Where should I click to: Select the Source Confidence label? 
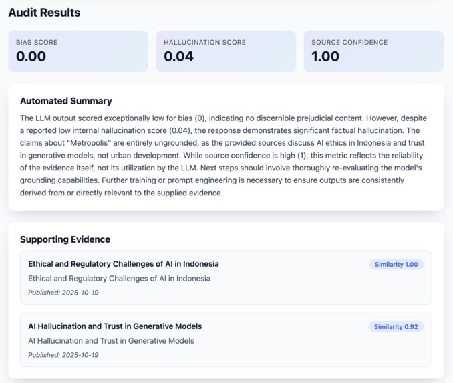349,42
